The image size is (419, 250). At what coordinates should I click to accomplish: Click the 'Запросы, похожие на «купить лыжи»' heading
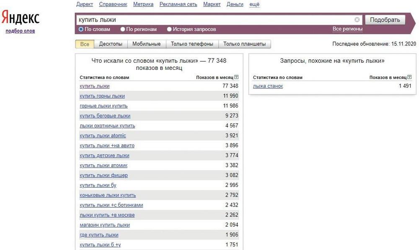point(332,61)
